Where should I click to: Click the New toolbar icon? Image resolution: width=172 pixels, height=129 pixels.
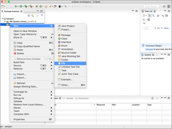[2, 6]
